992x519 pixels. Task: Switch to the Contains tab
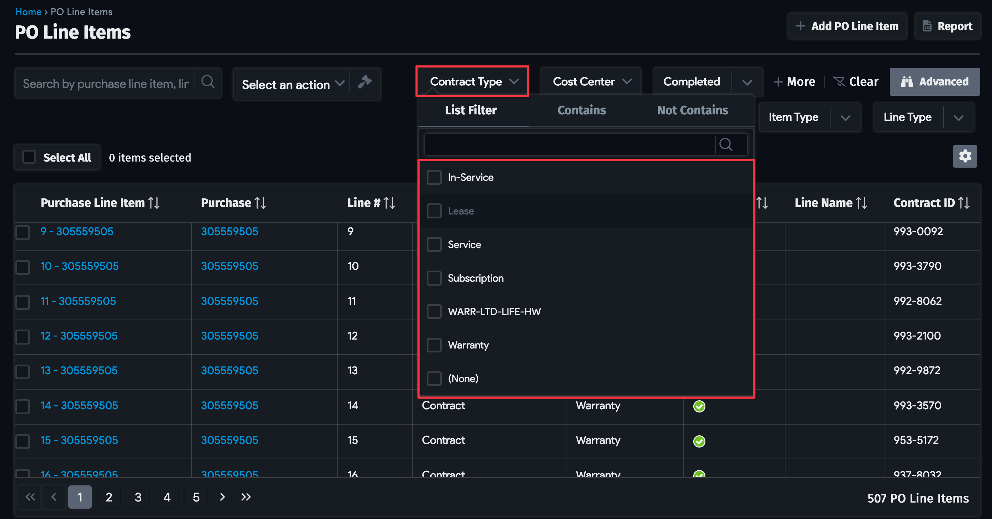click(x=581, y=110)
